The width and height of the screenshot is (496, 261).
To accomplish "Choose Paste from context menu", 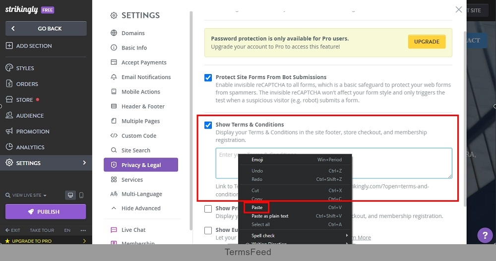I will point(295,208).
